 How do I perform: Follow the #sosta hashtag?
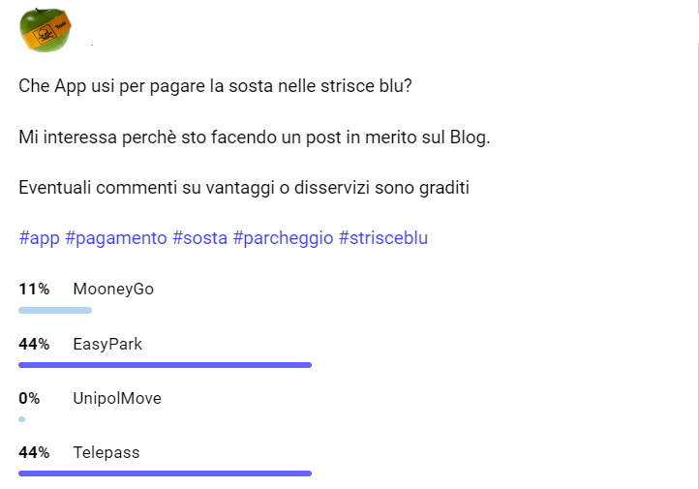point(200,238)
